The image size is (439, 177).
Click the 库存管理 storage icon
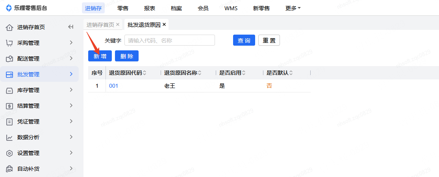pyautogui.click(x=9, y=90)
